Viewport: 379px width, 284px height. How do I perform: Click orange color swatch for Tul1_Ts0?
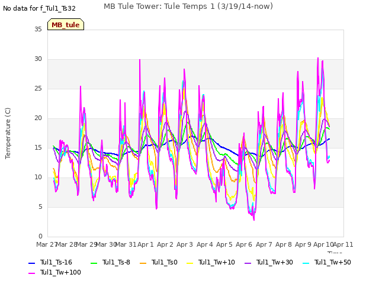coord(143,263)
